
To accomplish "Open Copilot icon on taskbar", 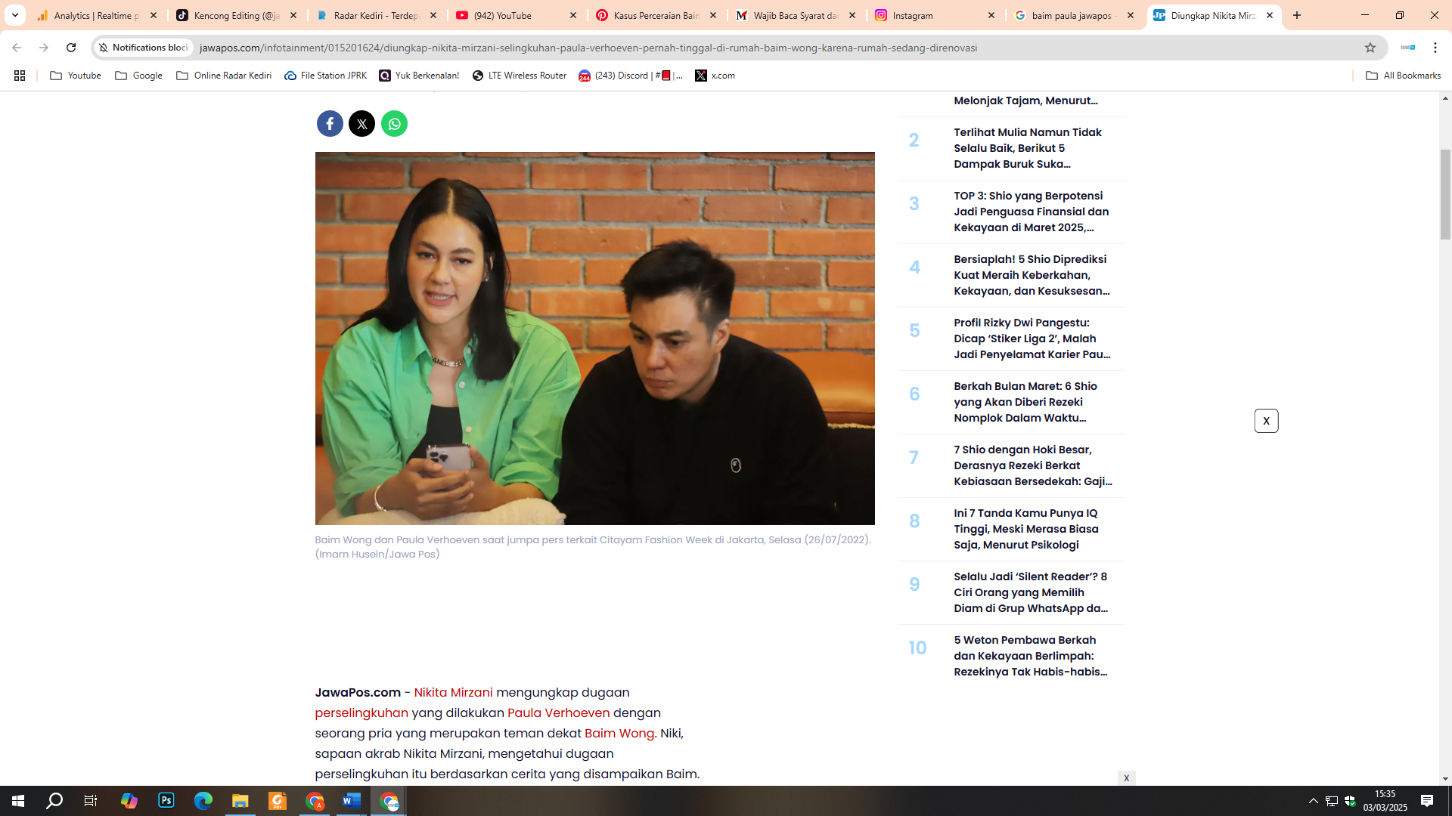I will coord(129,801).
